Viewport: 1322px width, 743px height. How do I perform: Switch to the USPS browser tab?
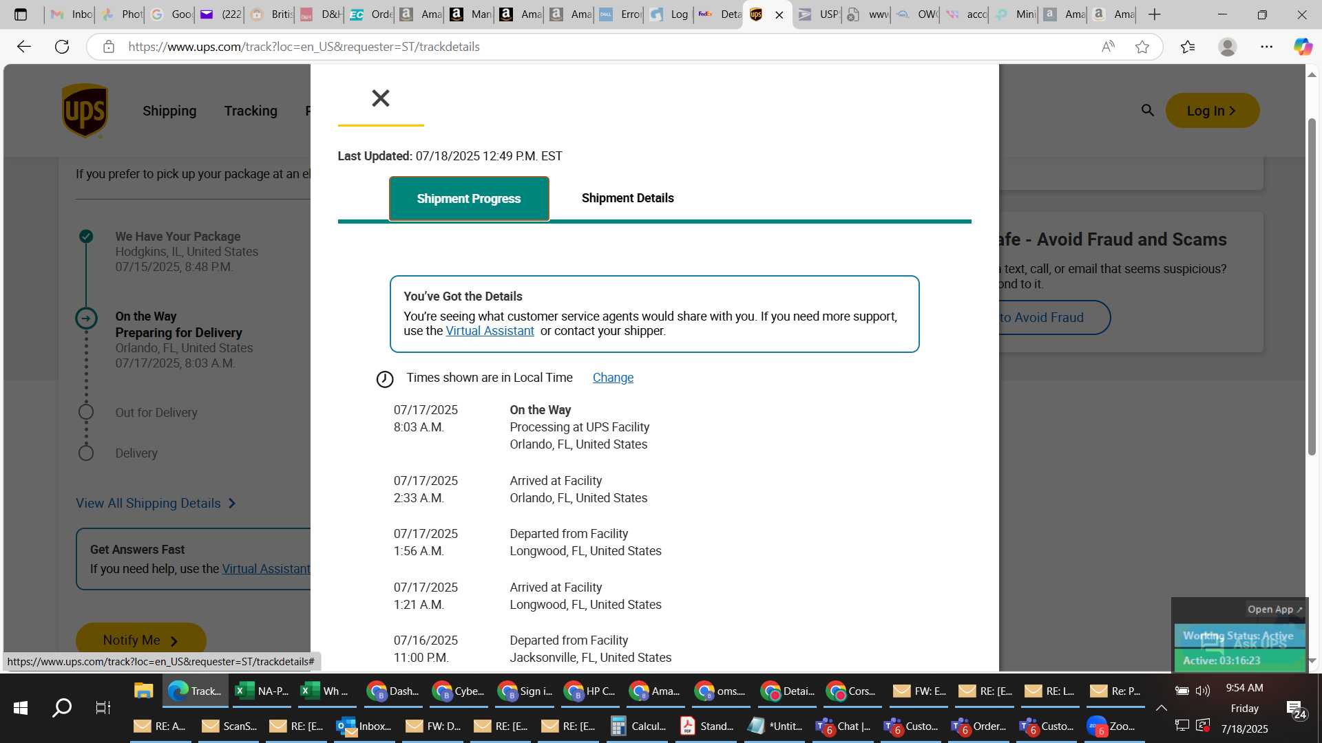pos(817,14)
